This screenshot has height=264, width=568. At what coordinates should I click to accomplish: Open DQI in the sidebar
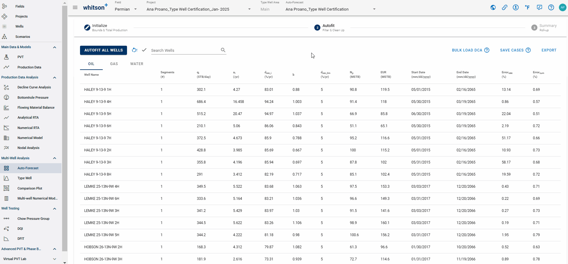pos(30,229)
